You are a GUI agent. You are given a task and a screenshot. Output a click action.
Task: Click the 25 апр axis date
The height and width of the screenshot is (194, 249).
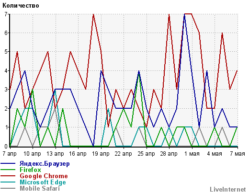pos(146,154)
